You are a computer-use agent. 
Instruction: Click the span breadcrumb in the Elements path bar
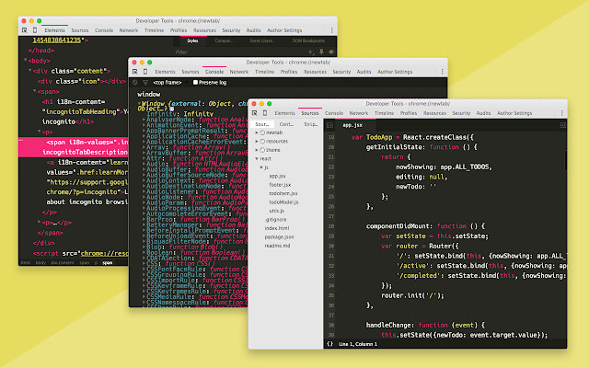pos(108,262)
